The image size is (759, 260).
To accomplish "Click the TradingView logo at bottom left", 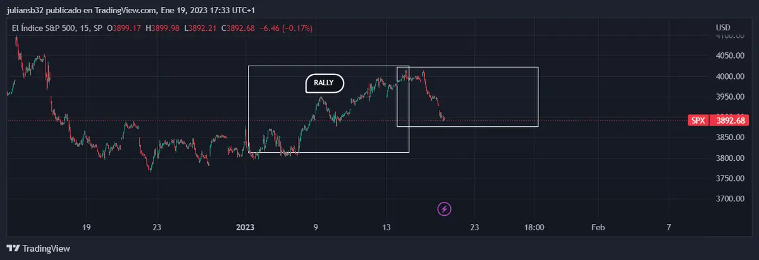I will pyautogui.click(x=38, y=249).
